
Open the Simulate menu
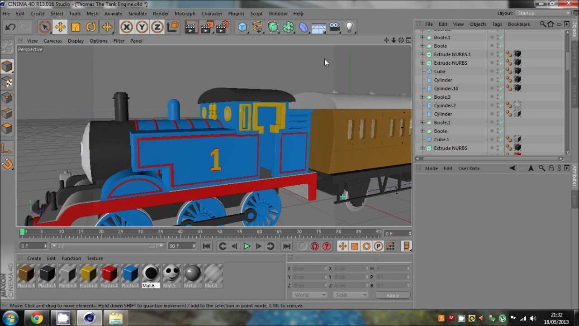[138, 14]
